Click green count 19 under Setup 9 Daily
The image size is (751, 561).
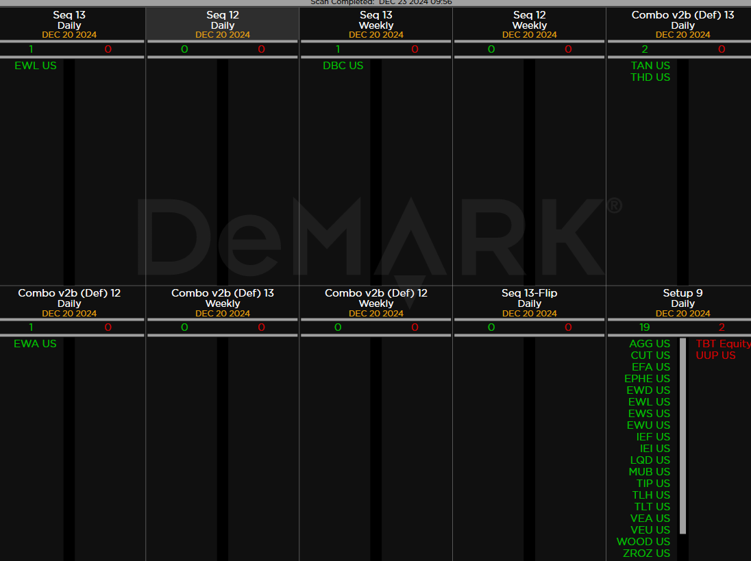click(x=645, y=327)
